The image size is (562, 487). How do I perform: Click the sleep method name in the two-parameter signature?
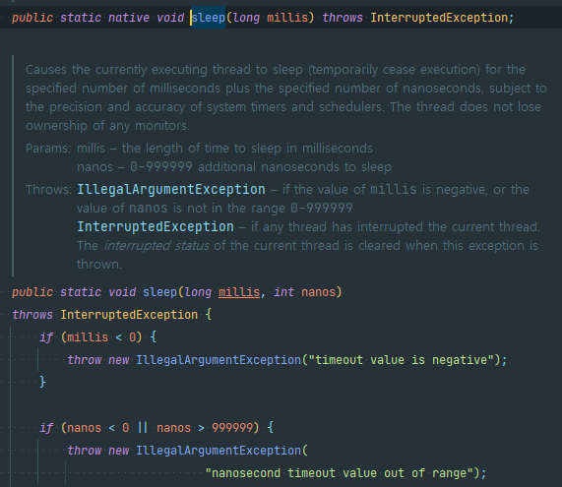coord(159,292)
